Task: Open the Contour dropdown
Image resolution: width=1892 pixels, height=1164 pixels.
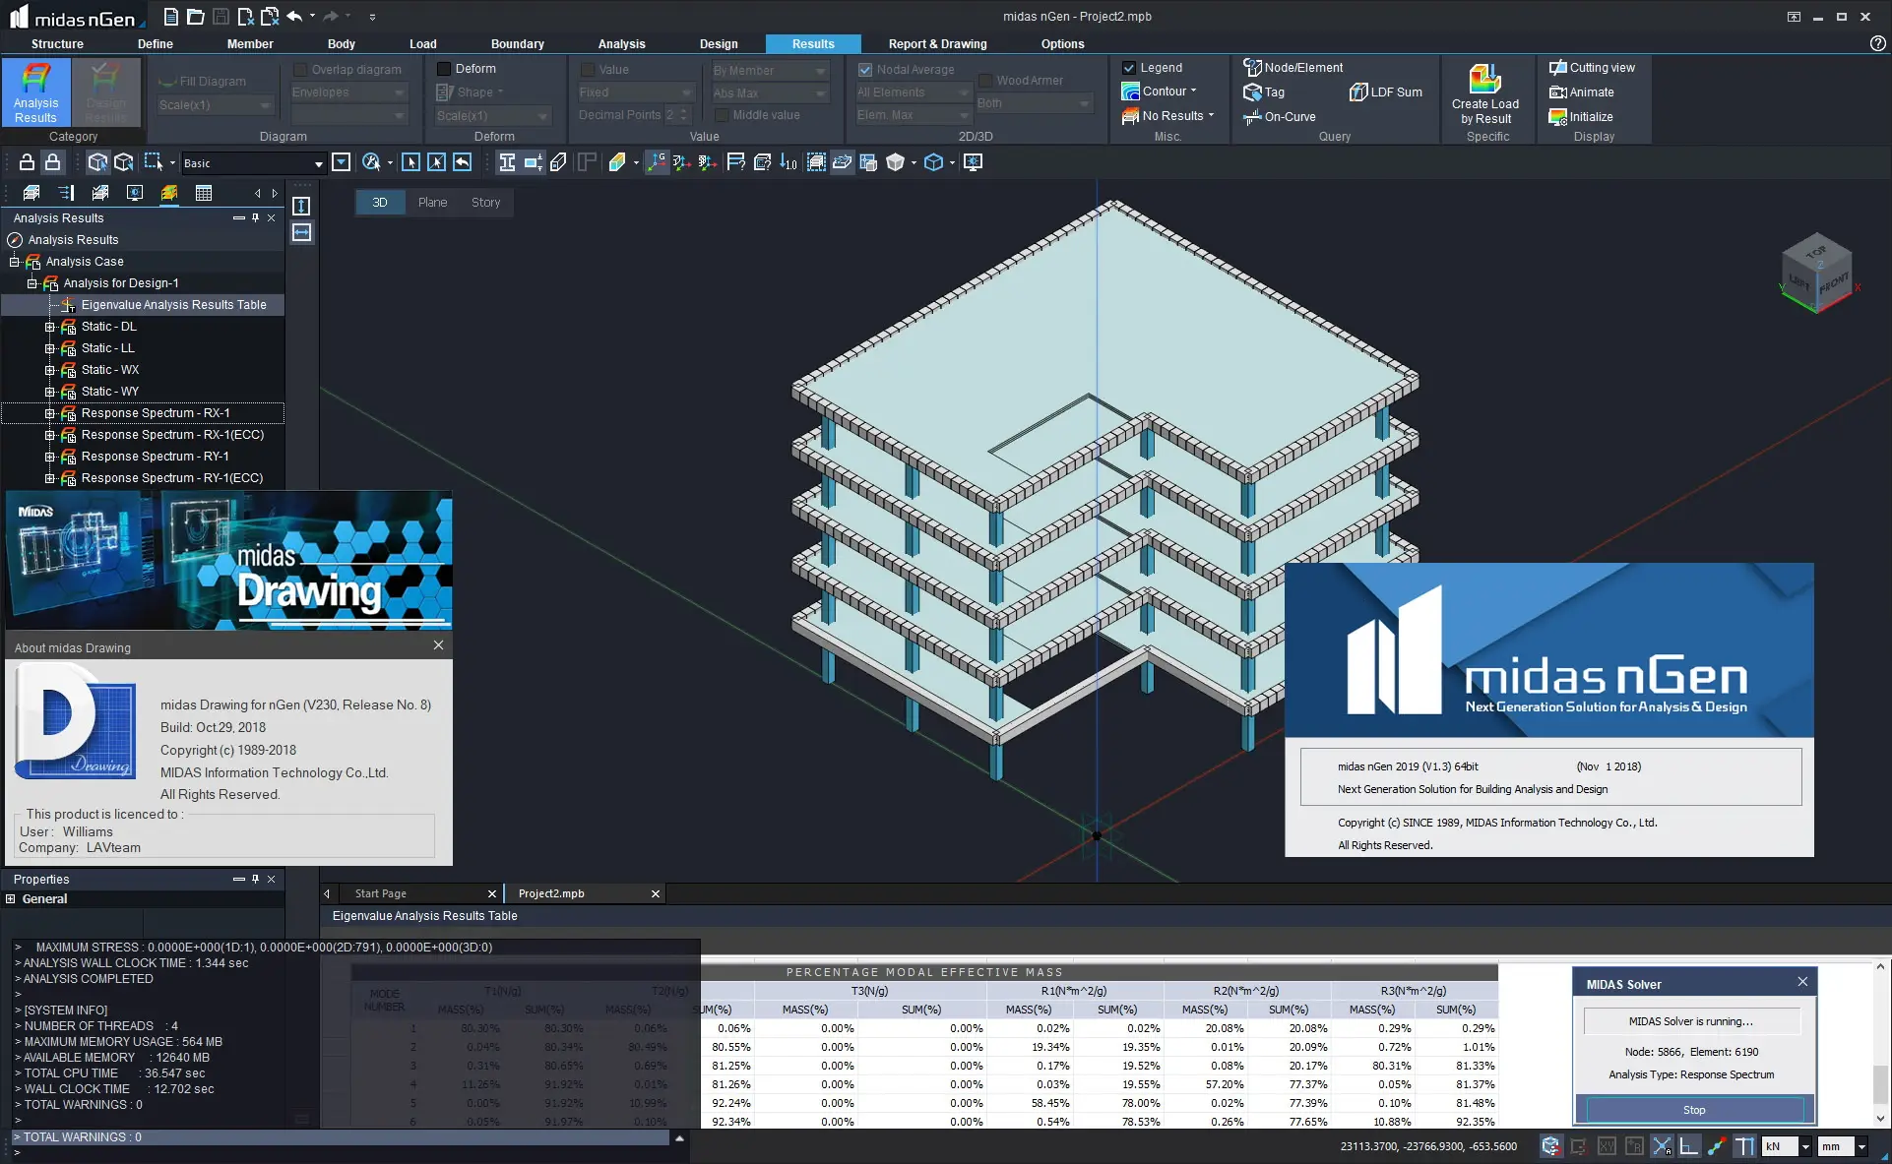Action: coord(1159,92)
